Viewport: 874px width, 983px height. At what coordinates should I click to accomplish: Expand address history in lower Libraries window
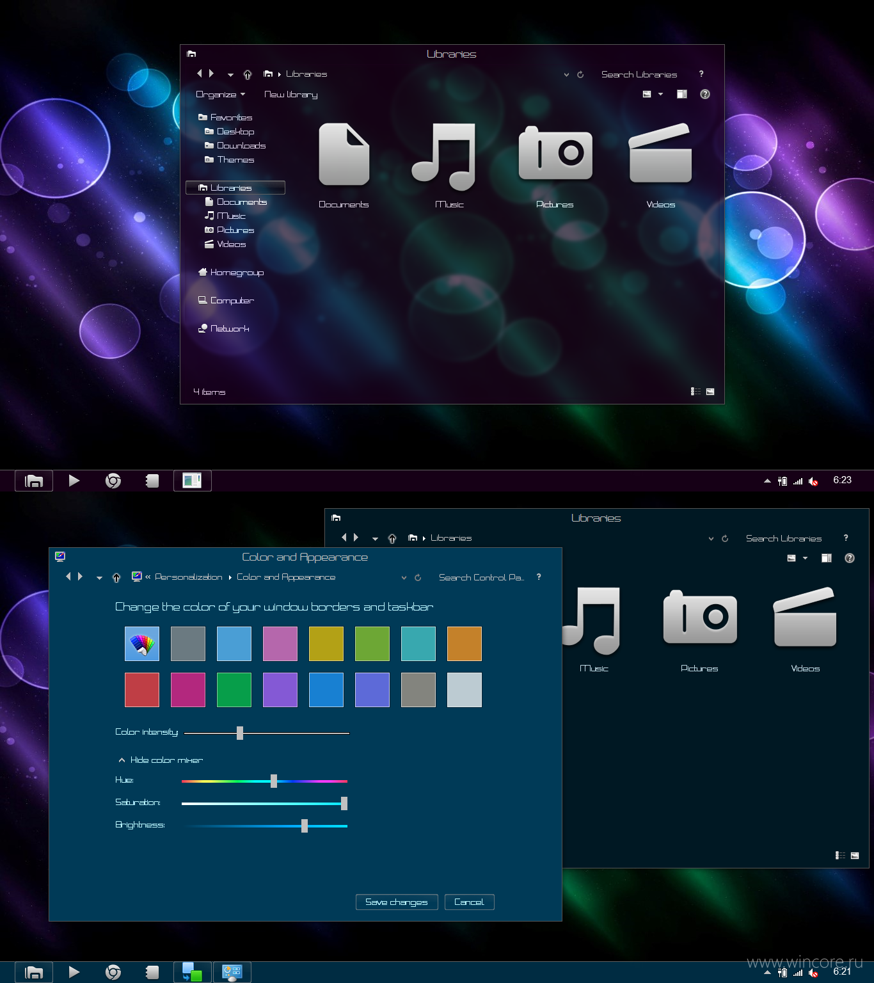pos(711,539)
